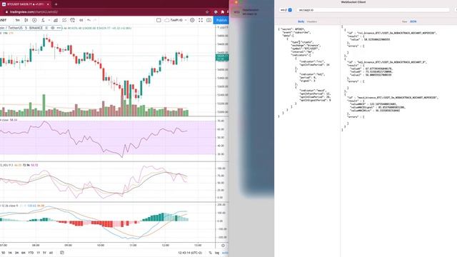This screenshot has width=457, height=257.
Task: Toggle the percent scale mode
Action: click(210, 253)
